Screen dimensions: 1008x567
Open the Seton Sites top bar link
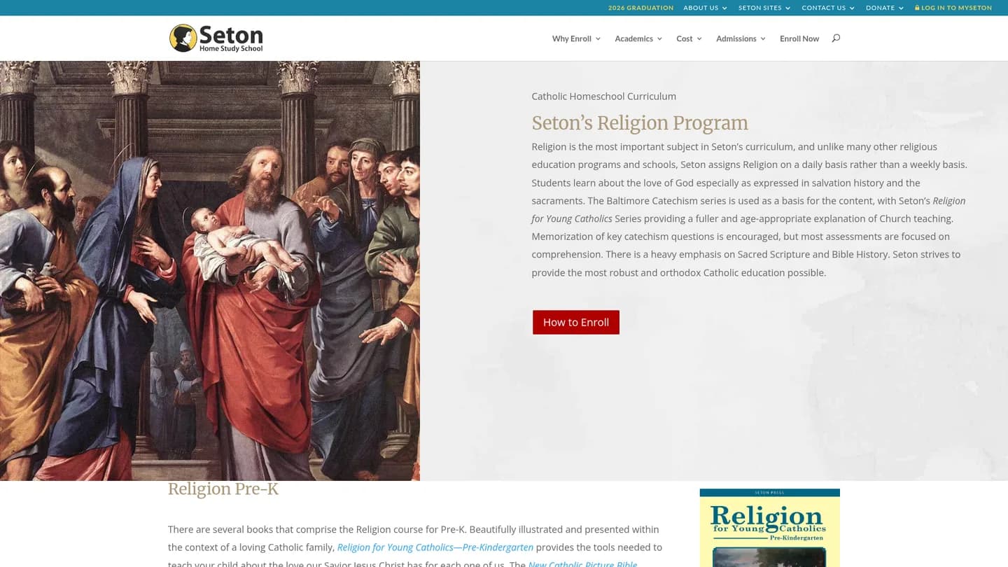(x=760, y=8)
